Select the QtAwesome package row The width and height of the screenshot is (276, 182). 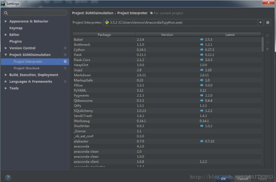[167, 101]
